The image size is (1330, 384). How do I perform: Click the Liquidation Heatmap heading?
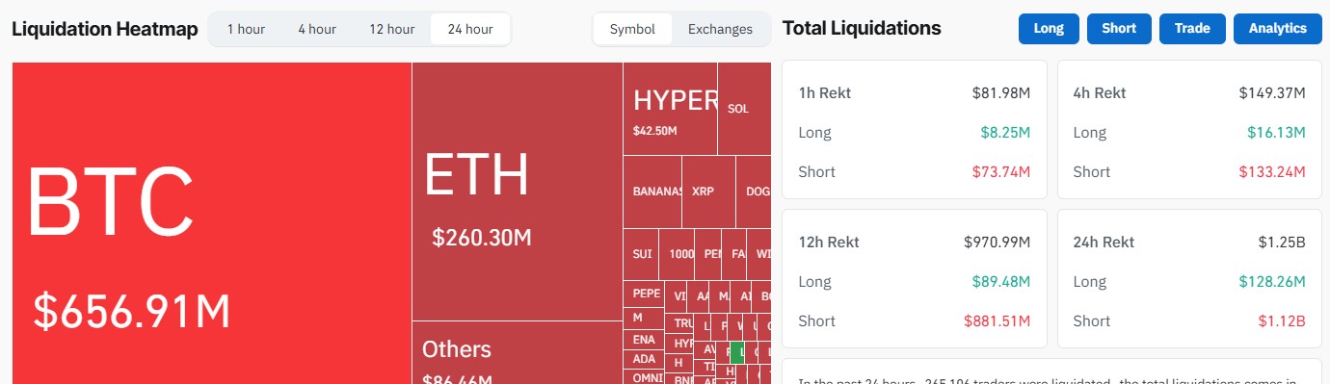105,29
